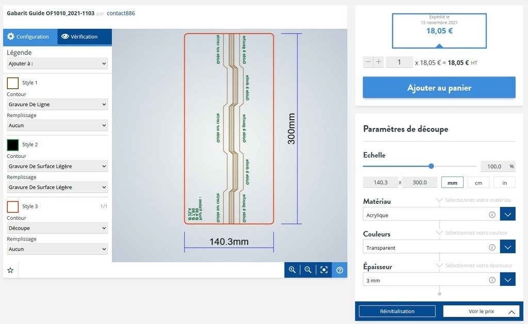This screenshot has width=528, height=324.
Task: Open the help question mark icon
Action: pos(340,270)
